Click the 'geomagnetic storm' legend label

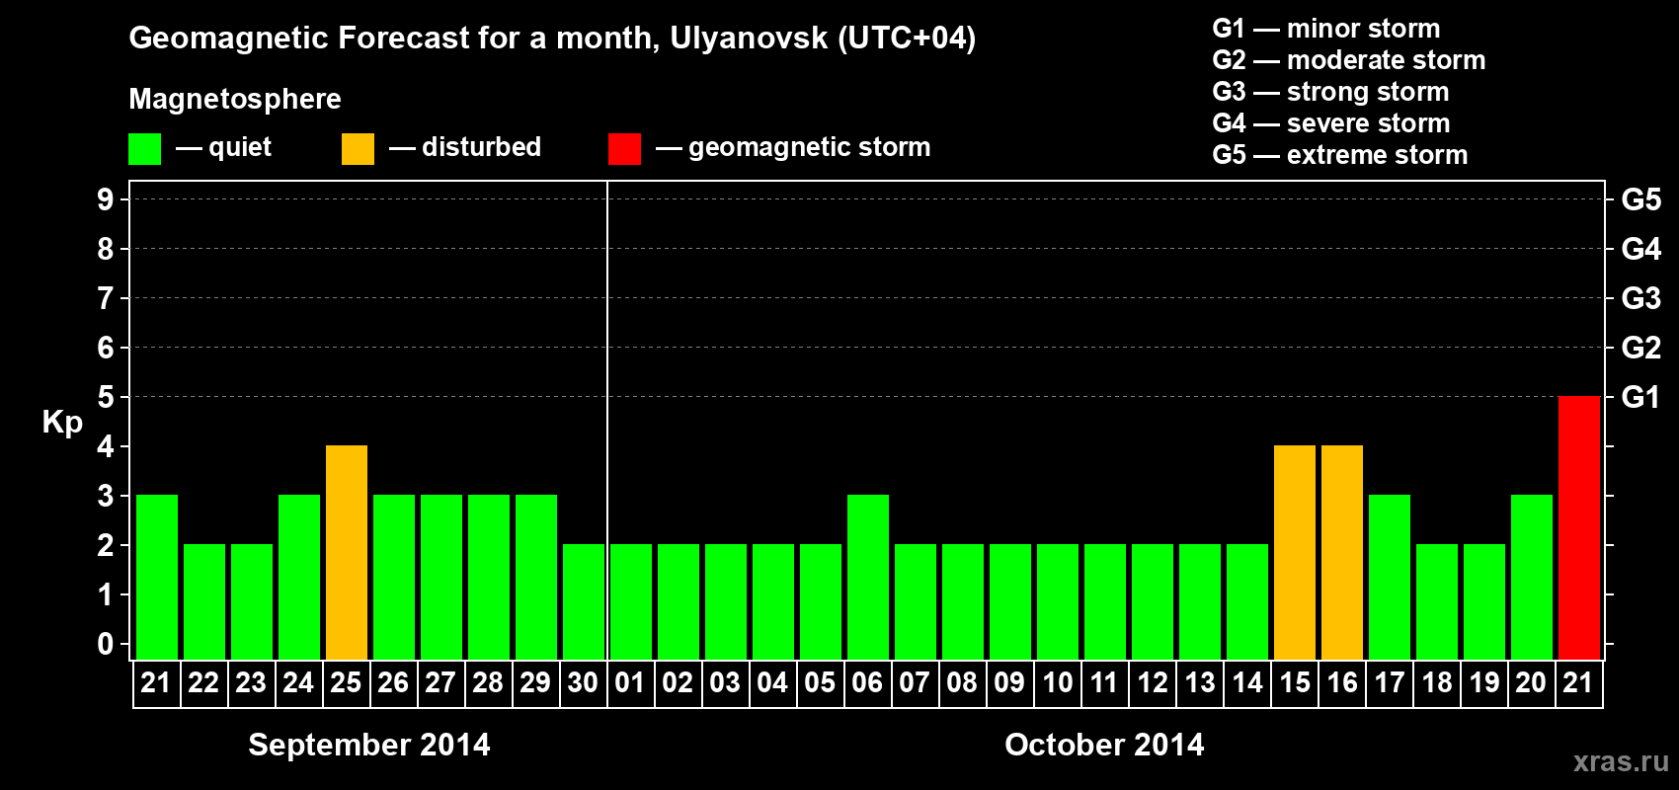tap(810, 147)
